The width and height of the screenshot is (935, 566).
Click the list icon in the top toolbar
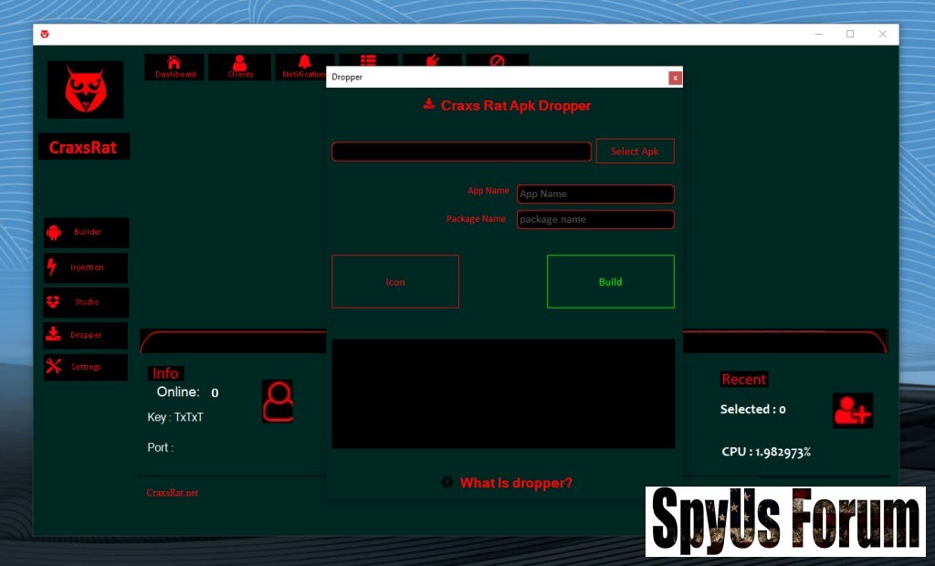[x=368, y=60]
